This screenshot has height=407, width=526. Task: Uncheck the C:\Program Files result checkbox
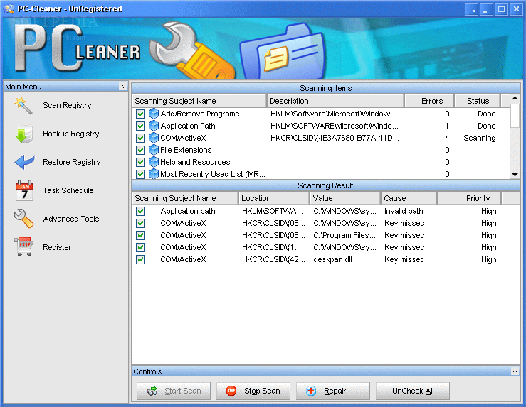click(x=140, y=235)
